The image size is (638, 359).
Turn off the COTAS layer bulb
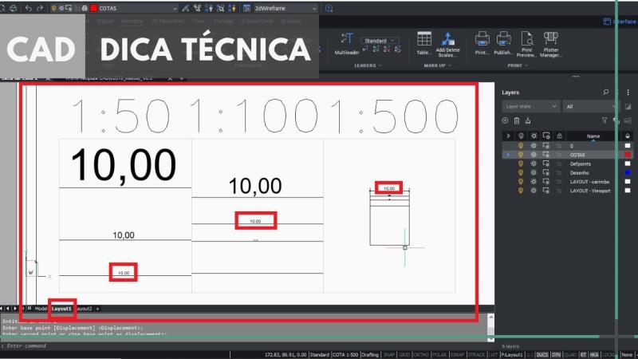click(521, 155)
